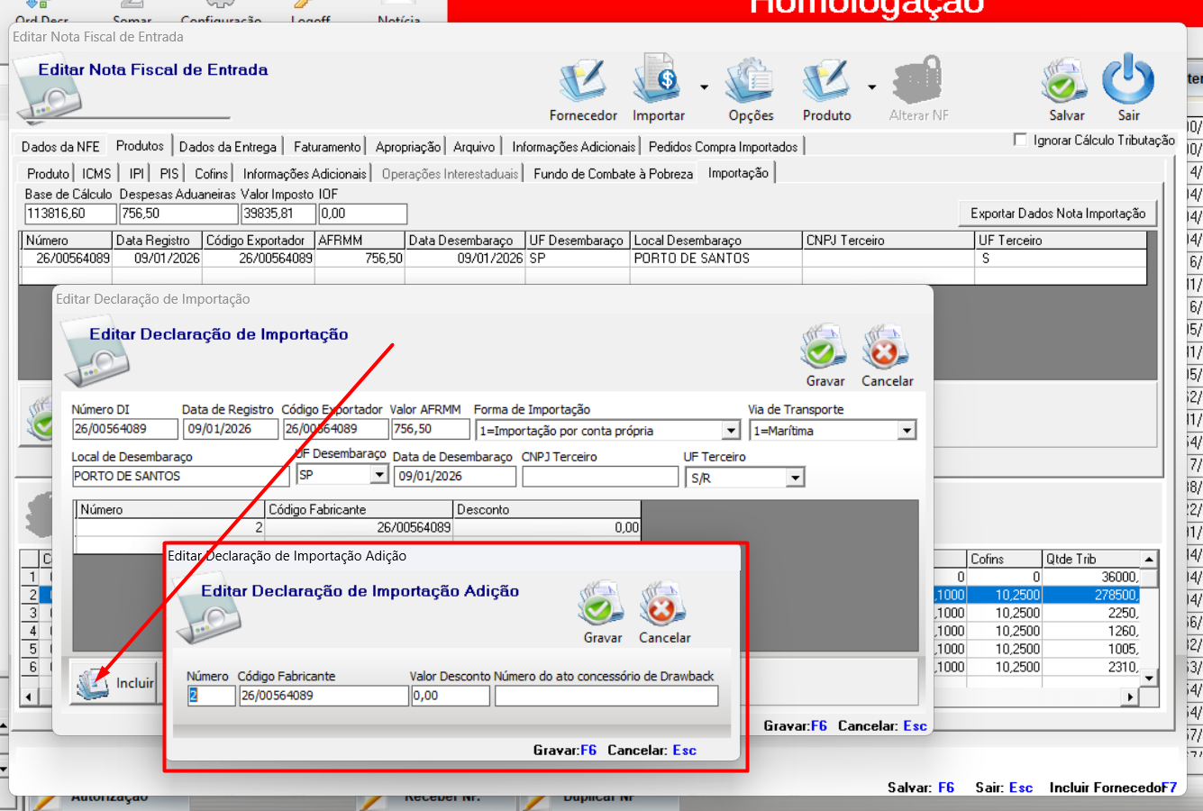This screenshot has height=811, width=1203.
Task: Click the Fornecedor toolbar icon
Action: pyautogui.click(x=583, y=81)
